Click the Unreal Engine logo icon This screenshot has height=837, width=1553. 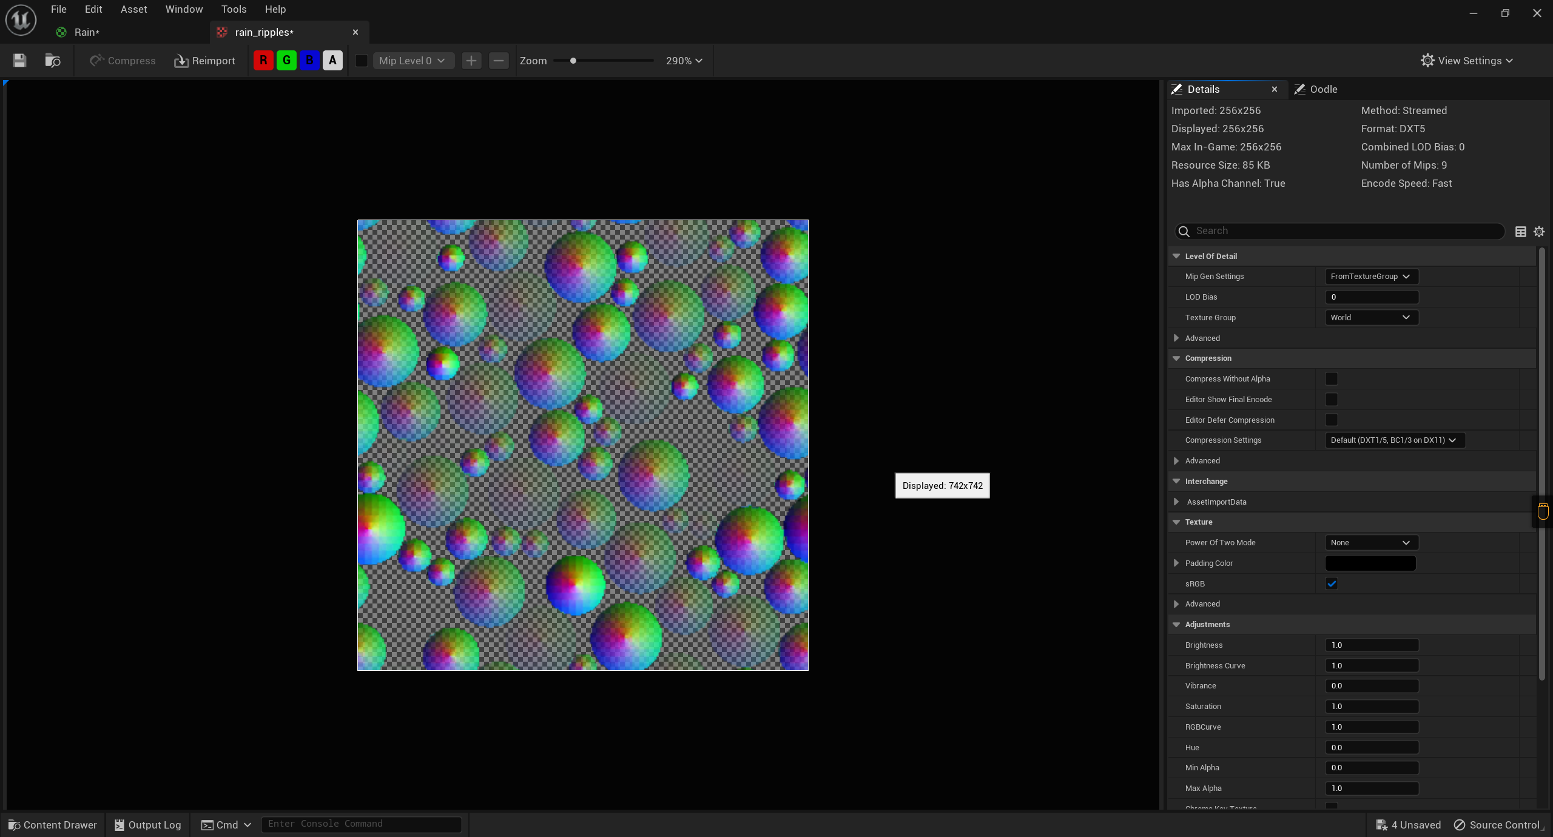click(x=21, y=20)
